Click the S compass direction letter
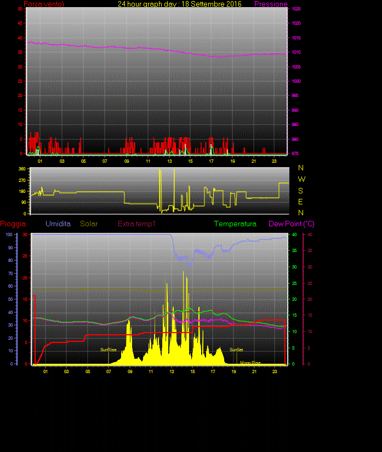The image size is (382, 452). click(x=301, y=190)
